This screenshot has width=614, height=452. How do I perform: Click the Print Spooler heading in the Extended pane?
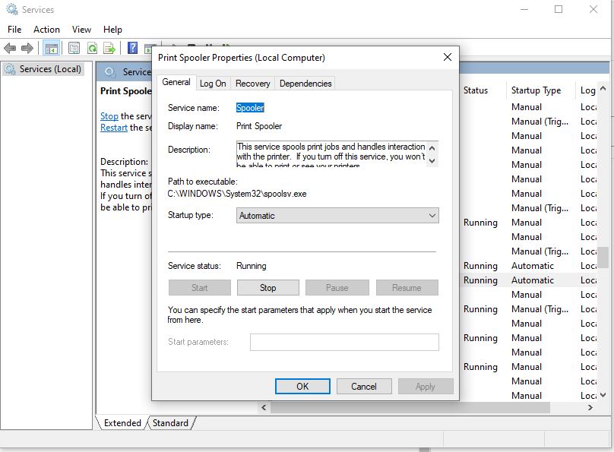coord(125,91)
